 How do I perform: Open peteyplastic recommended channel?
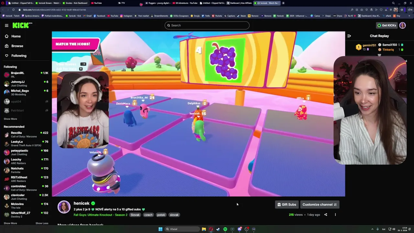[26, 152]
